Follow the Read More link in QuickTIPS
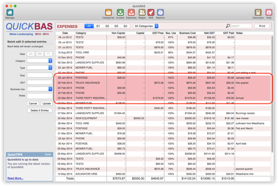Screen dimensions: 278x186 pos(15,178)
